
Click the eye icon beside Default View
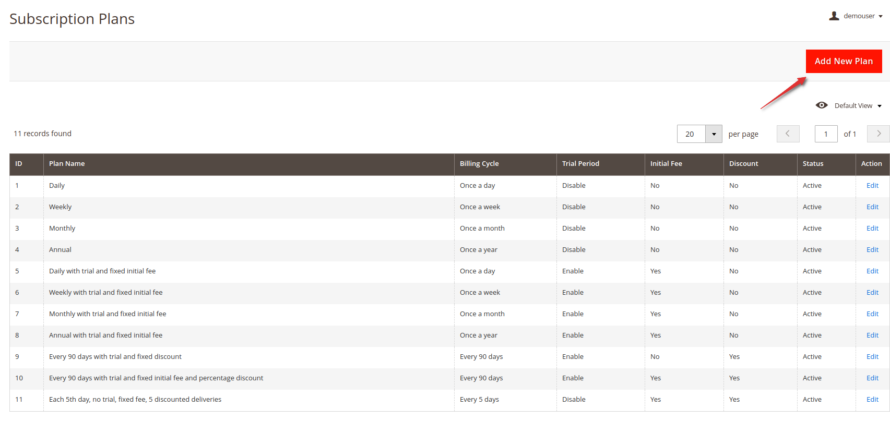tap(822, 105)
